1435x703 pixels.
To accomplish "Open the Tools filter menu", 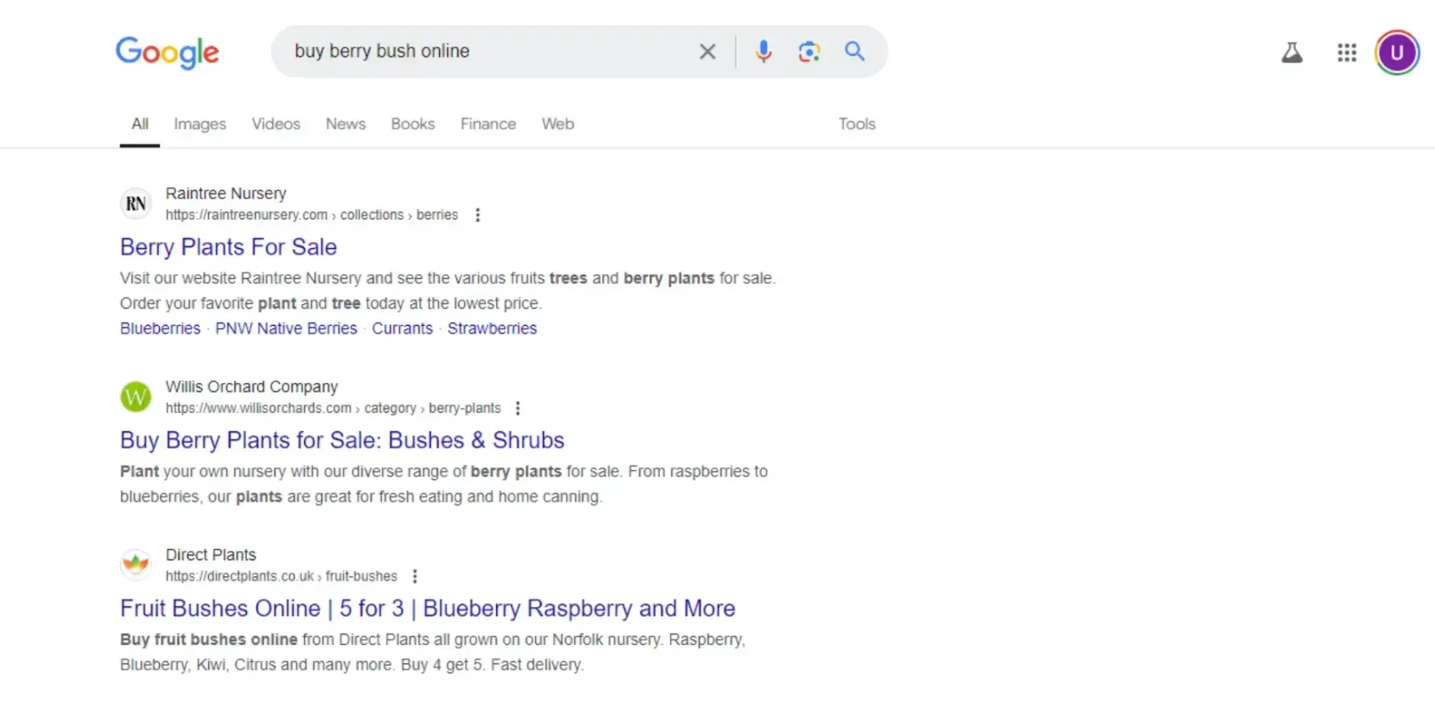I will [857, 124].
